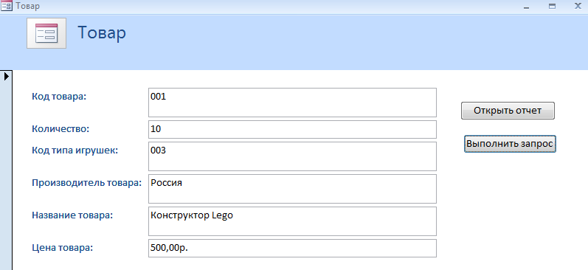
Task: Click the form logo icon in the header
Action: pyautogui.click(x=46, y=33)
